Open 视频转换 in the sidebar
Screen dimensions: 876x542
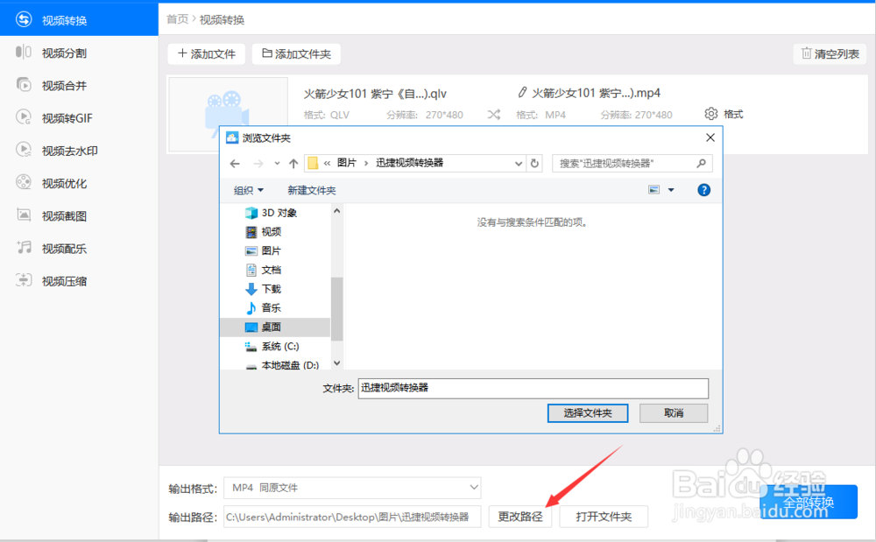click(x=79, y=20)
